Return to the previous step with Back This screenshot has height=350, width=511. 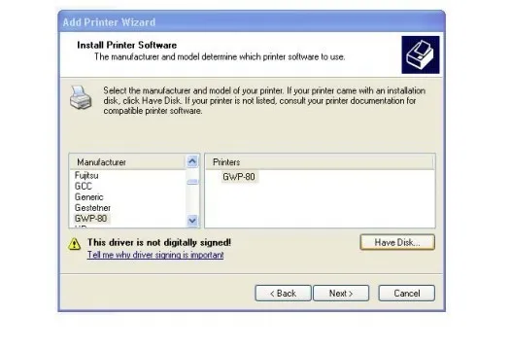coord(283,294)
